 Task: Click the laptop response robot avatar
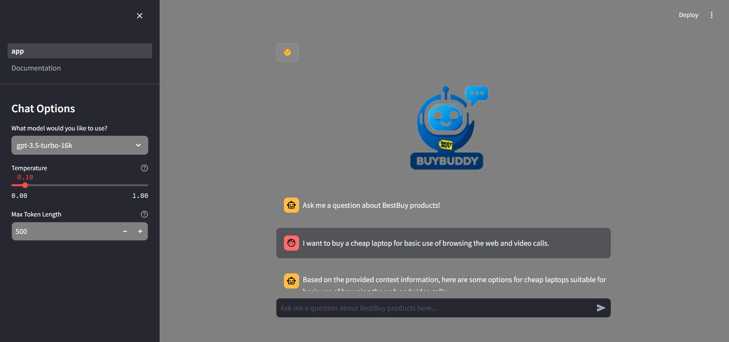point(292,281)
